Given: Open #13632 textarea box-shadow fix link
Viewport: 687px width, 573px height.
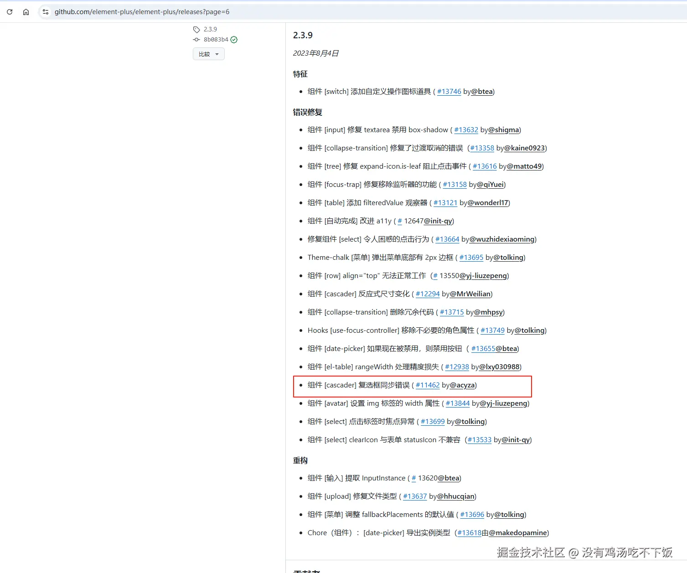Looking at the screenshot, I should click(x=466, y=130).
